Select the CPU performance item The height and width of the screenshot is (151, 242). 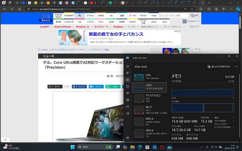tap(149, 77)
